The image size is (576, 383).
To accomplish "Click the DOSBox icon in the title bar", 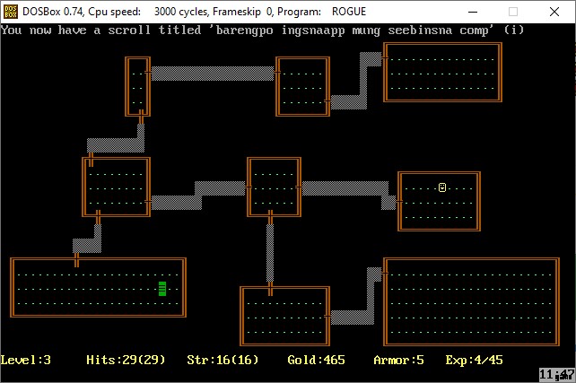I will (x=12, y=11).
